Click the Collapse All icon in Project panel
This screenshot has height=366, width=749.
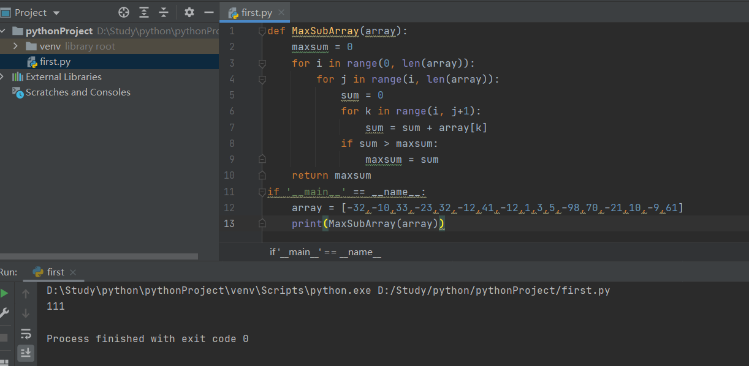coord(164,12)
